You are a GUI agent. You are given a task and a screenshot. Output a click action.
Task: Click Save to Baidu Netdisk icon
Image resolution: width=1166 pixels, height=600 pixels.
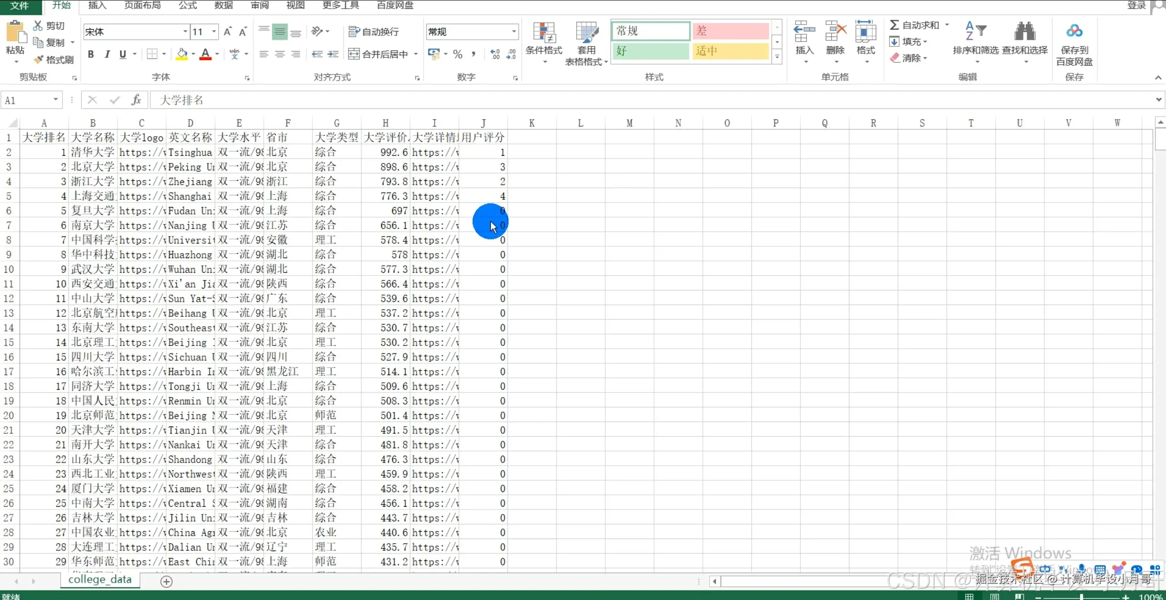tap(1074, 32)
